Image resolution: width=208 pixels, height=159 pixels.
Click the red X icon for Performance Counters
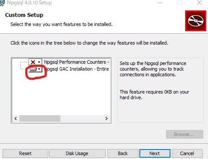33,62
